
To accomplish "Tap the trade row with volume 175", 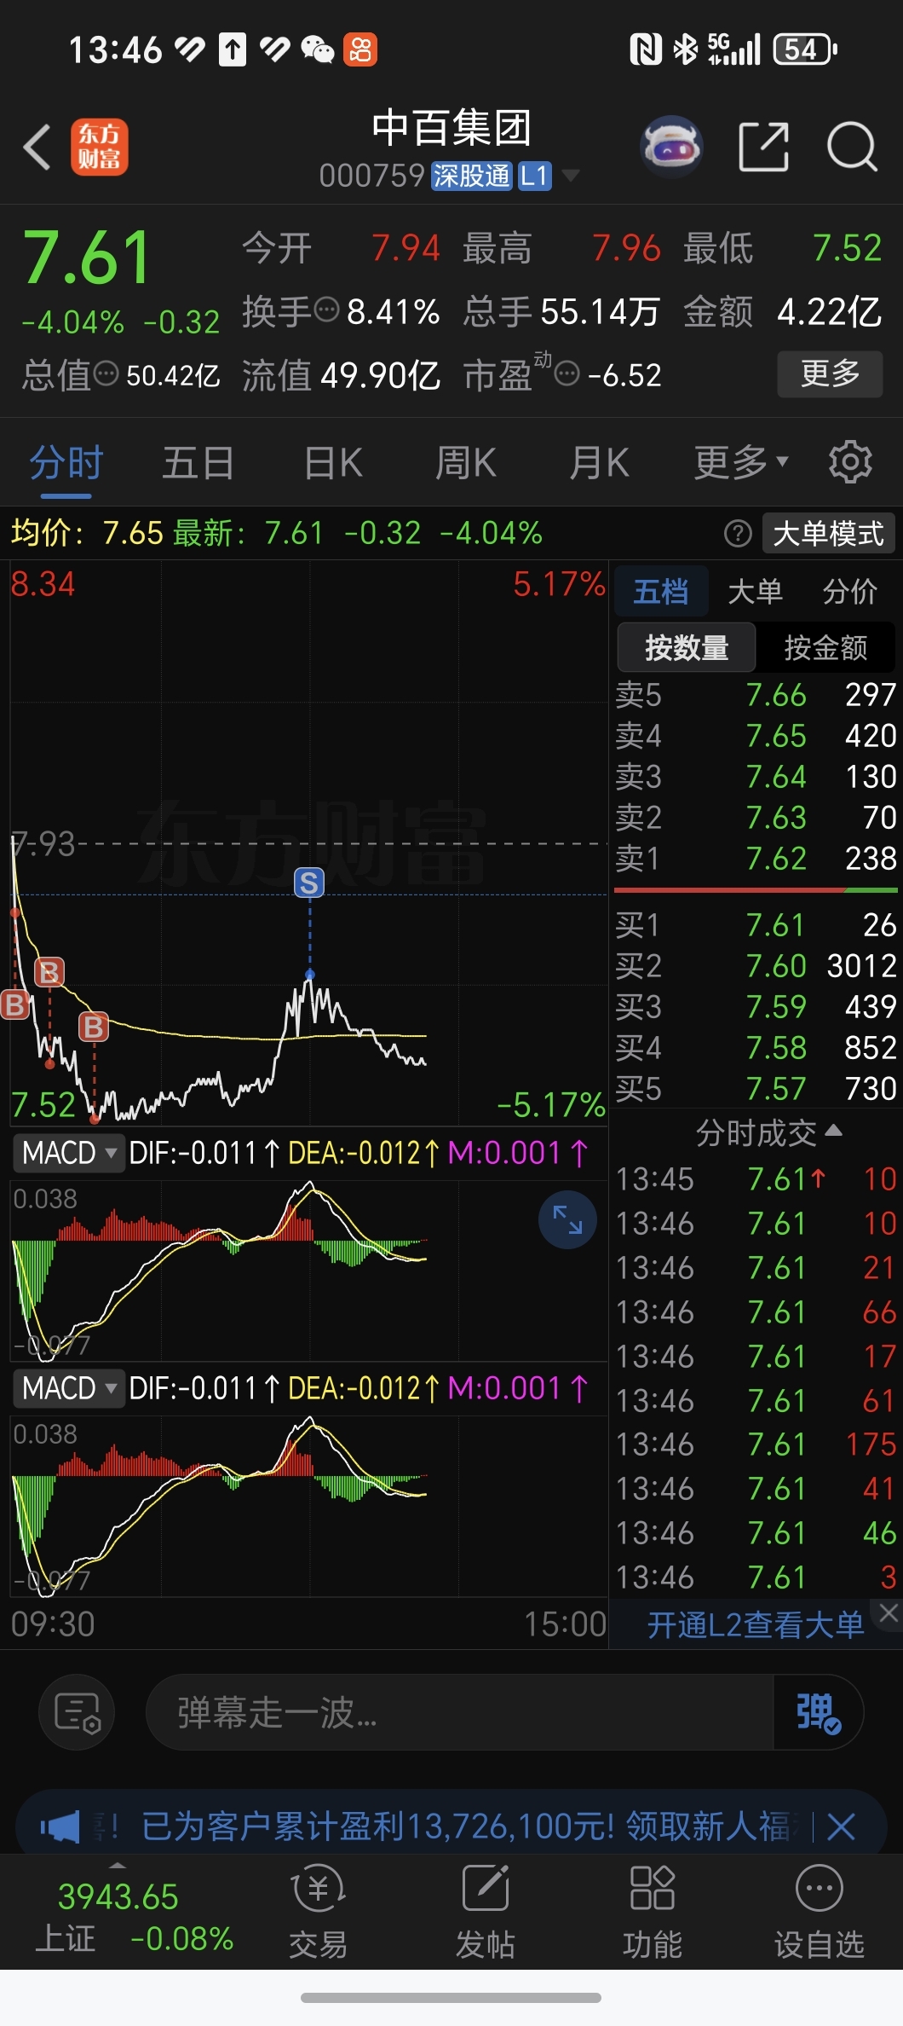I will (x=756, y=1444).
